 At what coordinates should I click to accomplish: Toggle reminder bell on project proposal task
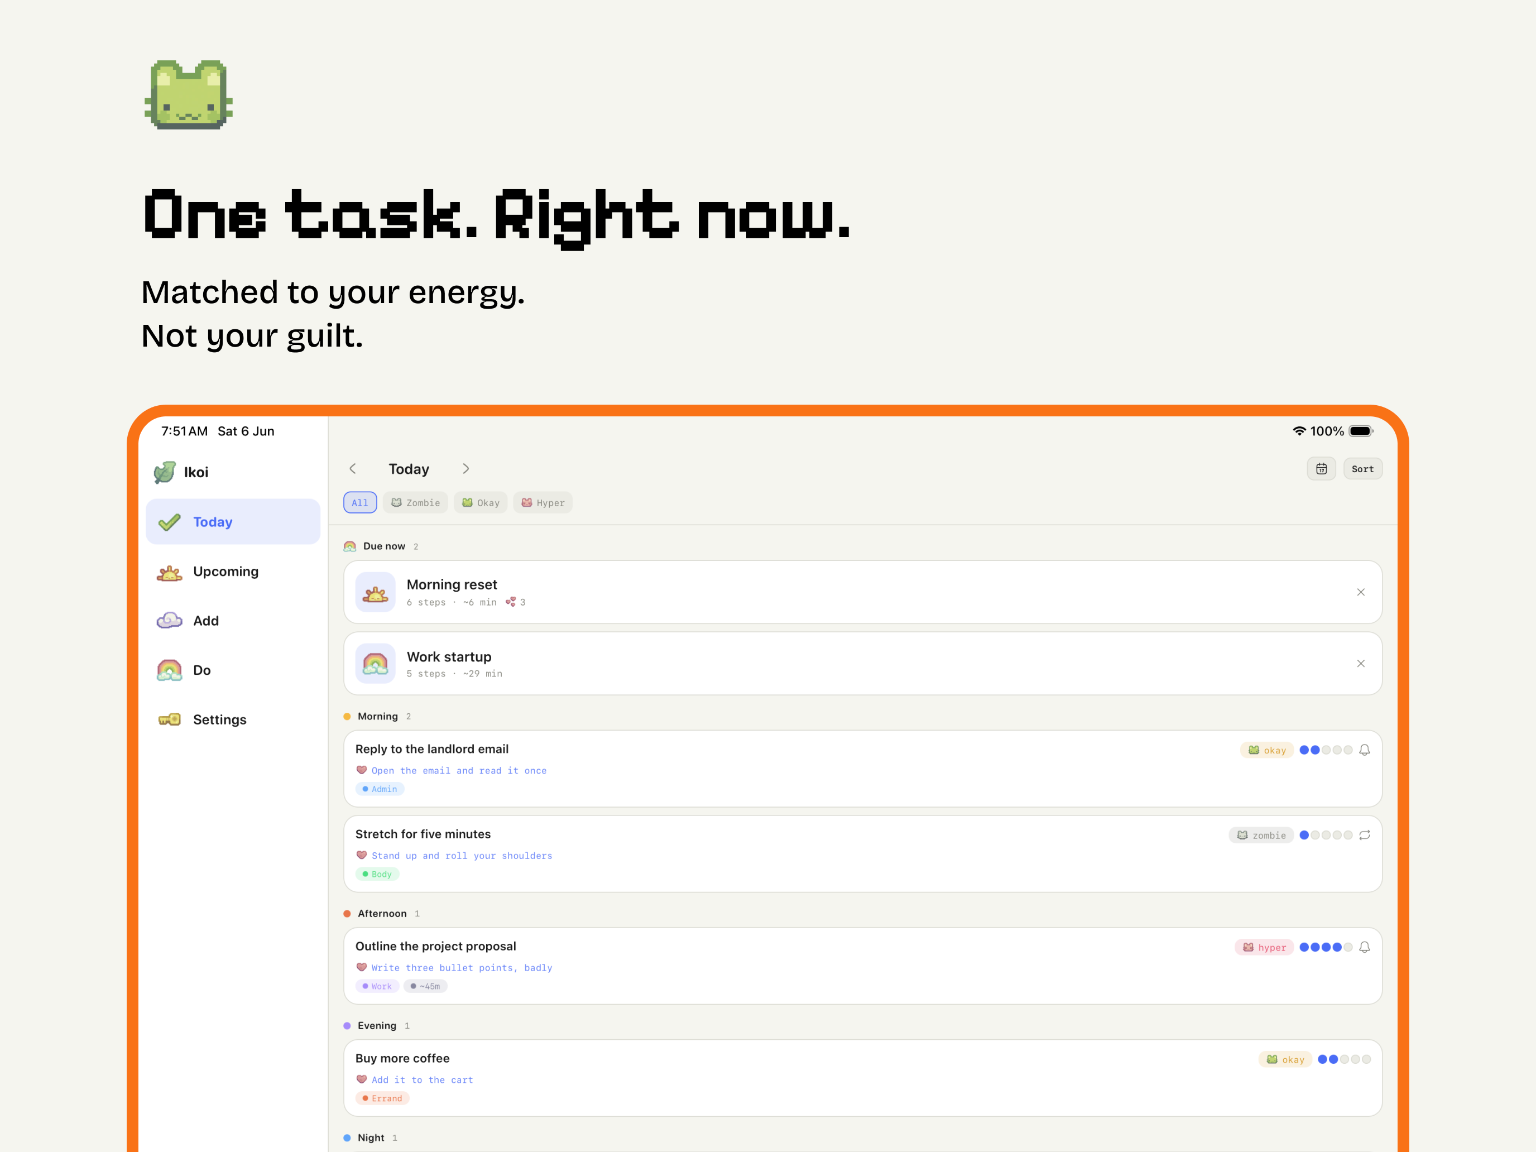pyautogui.click(x=1365, y=947)
